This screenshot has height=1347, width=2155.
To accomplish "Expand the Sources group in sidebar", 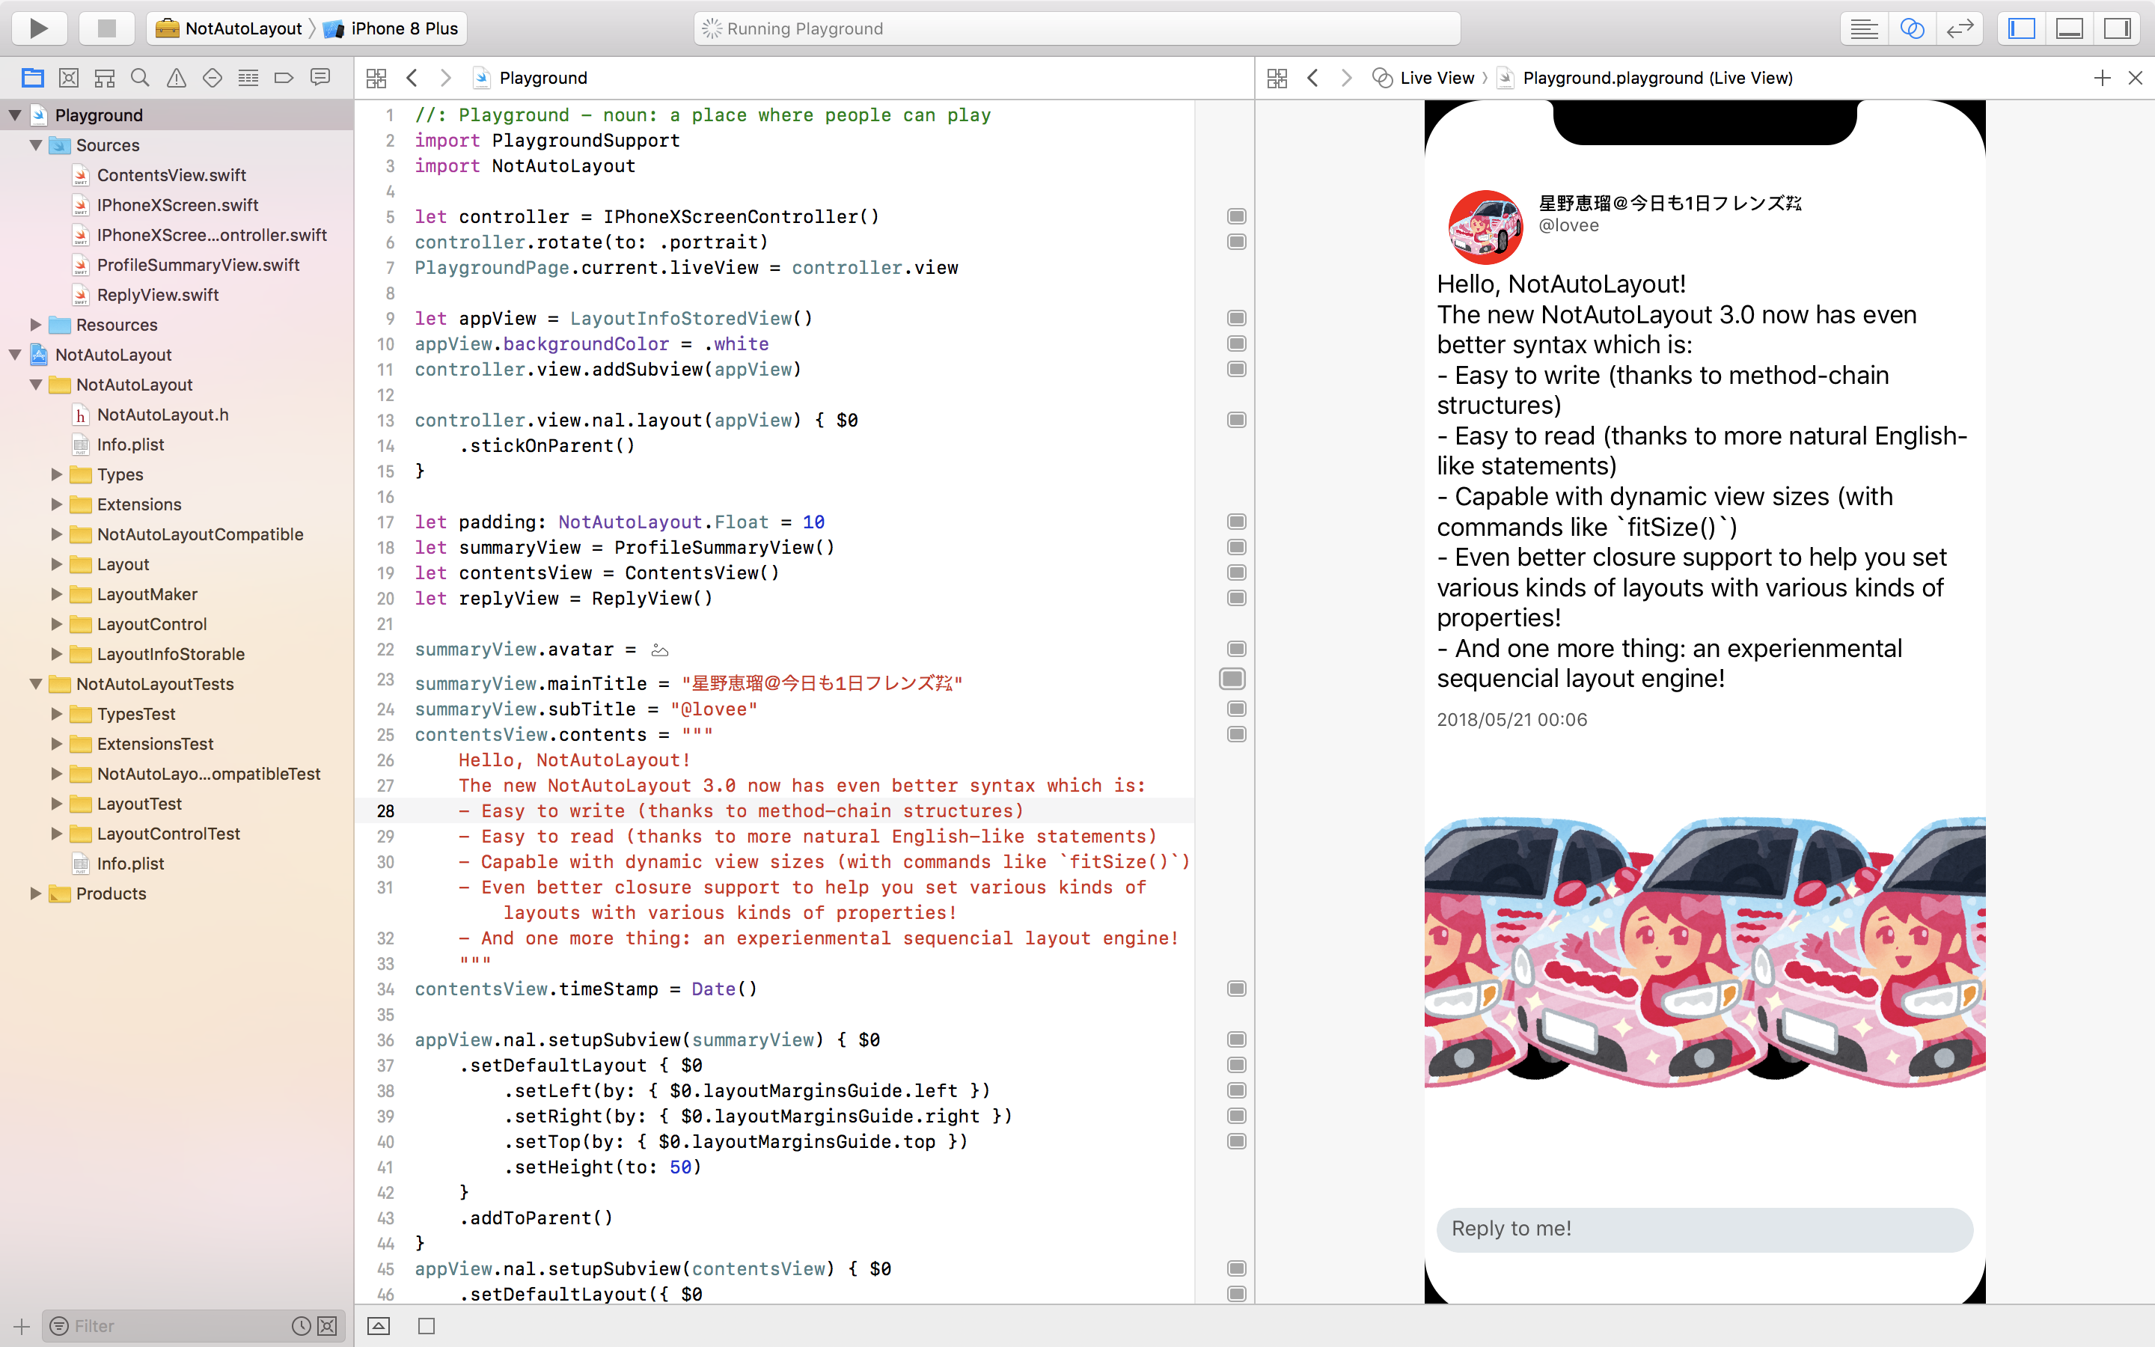I will pos(36,144).
